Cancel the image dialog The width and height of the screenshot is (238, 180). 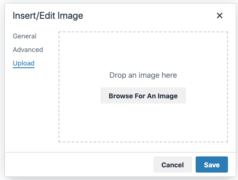(x=172, y=165)
